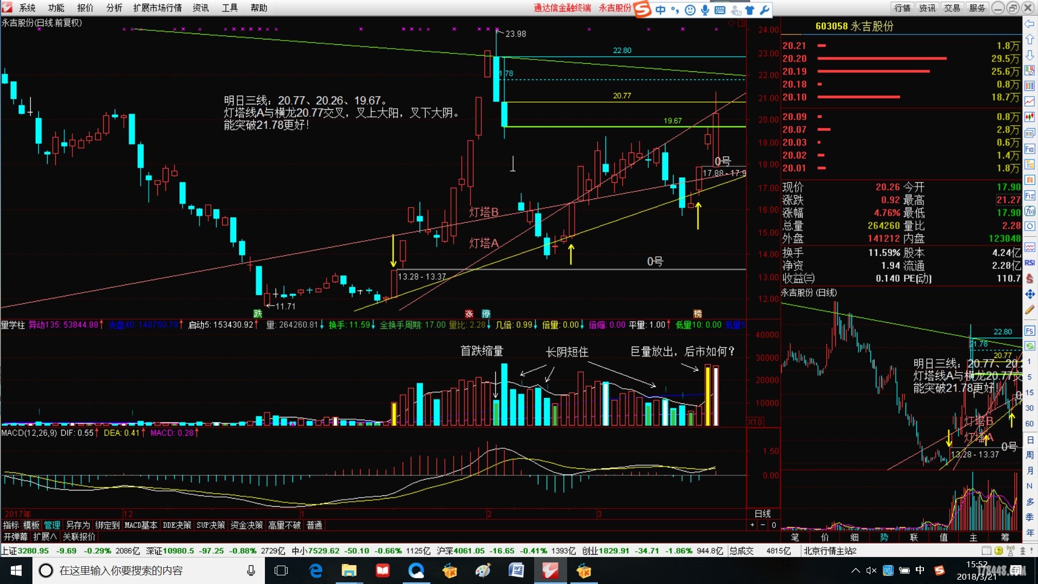1038x584 pixels.
Task: Click the plus zoom button under 日线
Action: 753,525
